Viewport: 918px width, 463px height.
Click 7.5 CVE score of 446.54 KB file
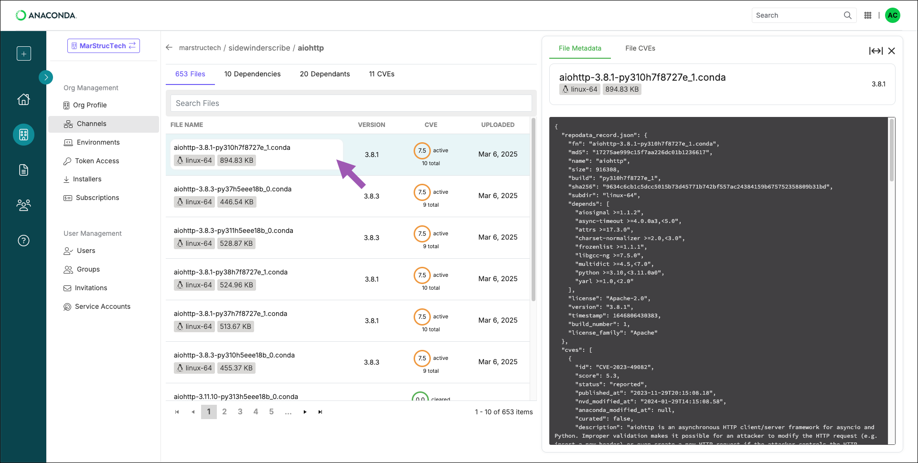[422, 192]
